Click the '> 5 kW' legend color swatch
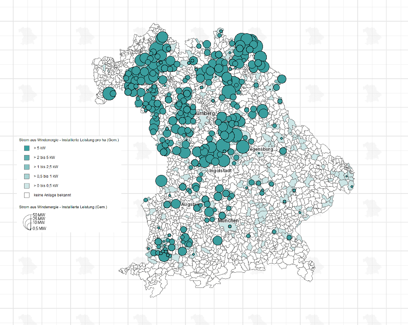This screenshot has width=408, height=325. coord(26,148)
